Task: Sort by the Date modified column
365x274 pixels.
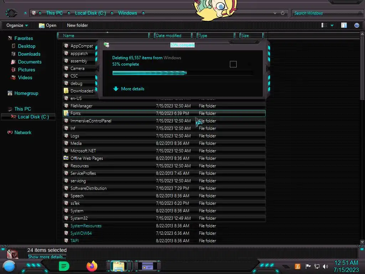Action: 173,36
